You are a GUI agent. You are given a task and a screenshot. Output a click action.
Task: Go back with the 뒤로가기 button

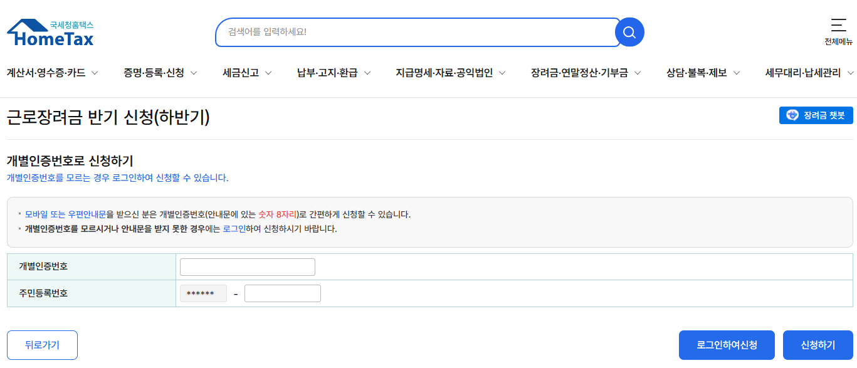point(42,345)
